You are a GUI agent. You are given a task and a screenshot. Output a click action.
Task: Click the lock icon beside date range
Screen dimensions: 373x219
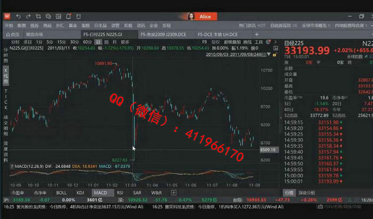273,54
